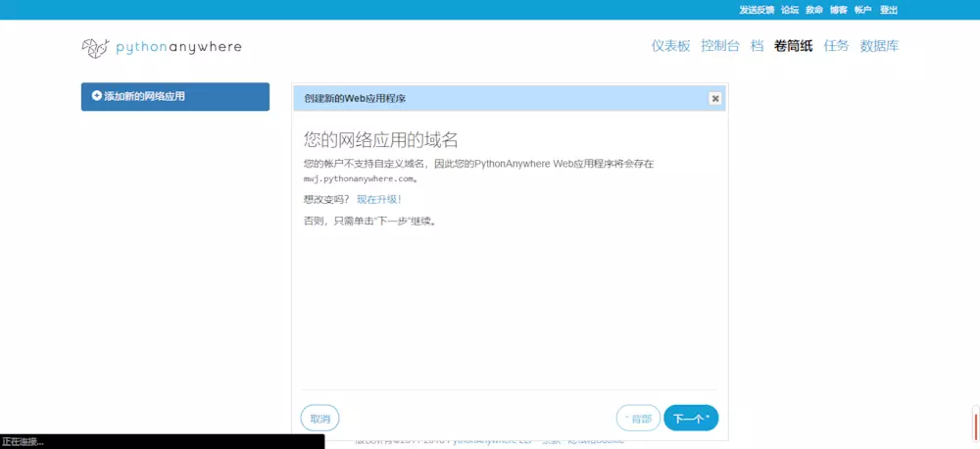Click the 取消 button

(x=320, y=419)
